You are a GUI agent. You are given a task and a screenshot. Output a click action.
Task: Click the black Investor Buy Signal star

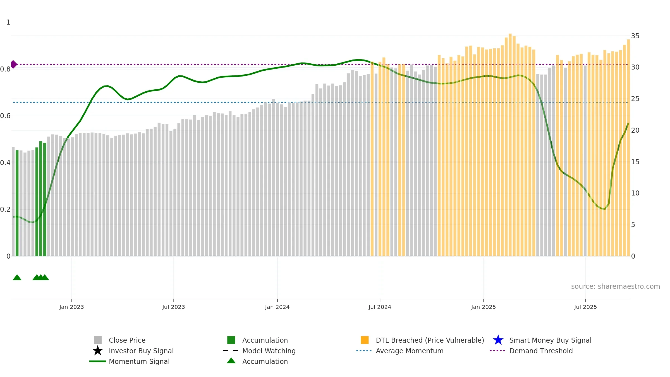[x=98, y=351]
